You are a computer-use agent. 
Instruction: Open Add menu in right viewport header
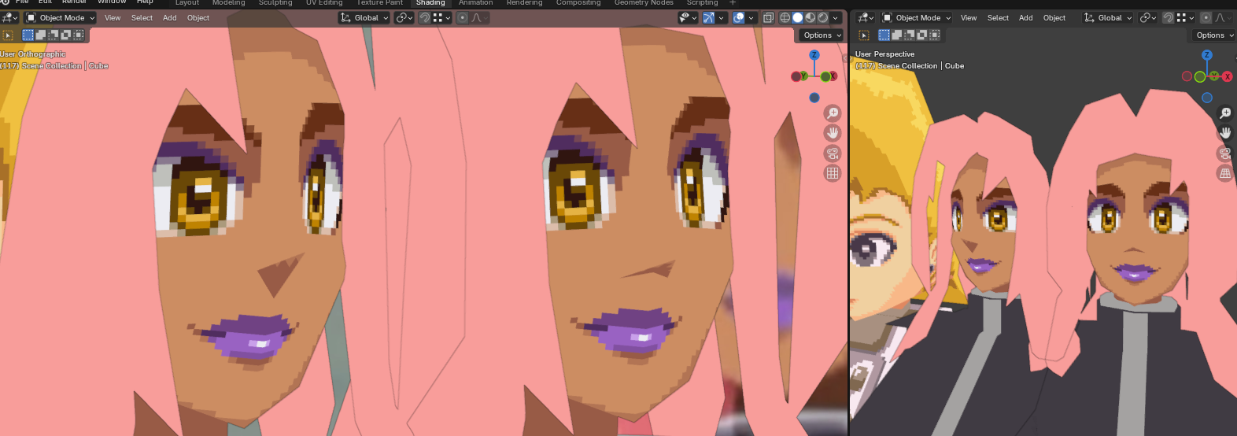1025,17
